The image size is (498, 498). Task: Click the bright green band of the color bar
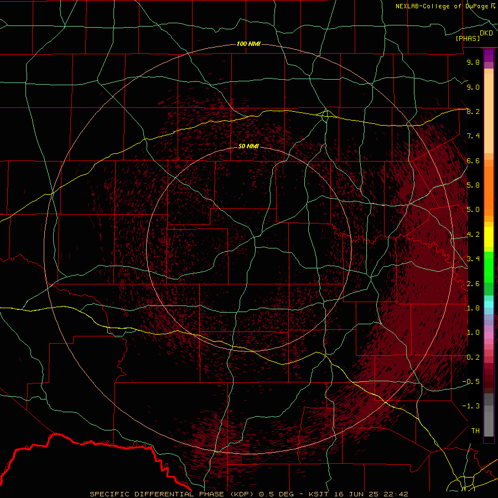(x=489, y=267)
